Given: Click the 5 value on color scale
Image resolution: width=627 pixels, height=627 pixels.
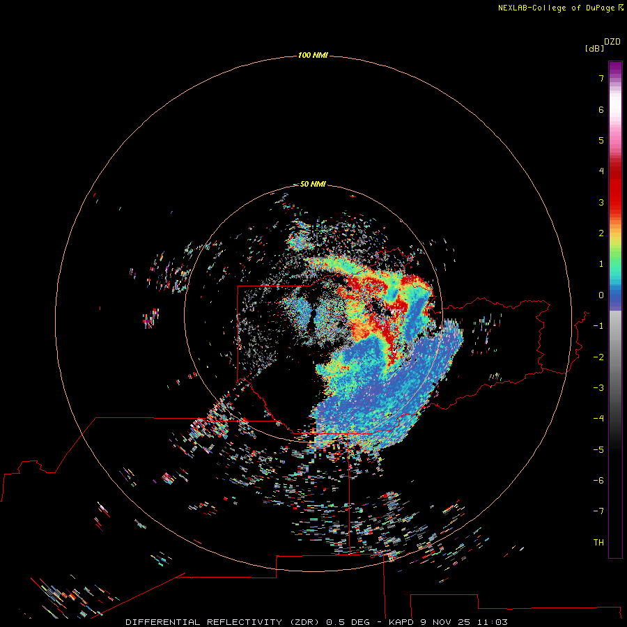Looking at the screenshot, I should [601, 140].
